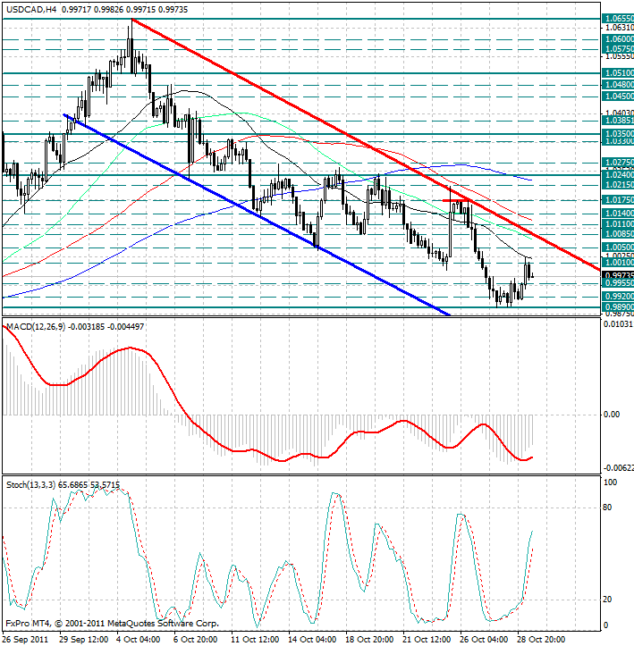Viewport: 634px width, 646px height.
Task: Click the 26 Sep 2011 date label
Action: [25, 640]
